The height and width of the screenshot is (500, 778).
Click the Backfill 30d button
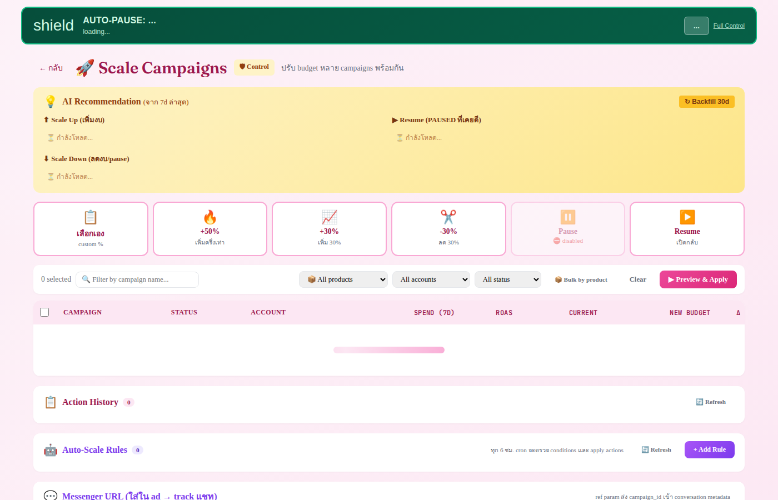point(707,102)
